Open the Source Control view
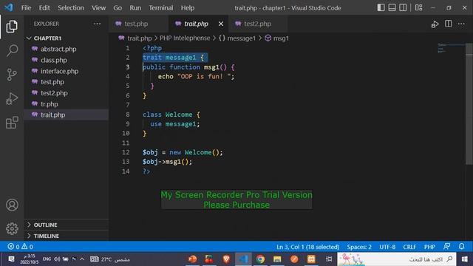Image resolution: width=473 pixels, height=266 pixels. point(12,75)
